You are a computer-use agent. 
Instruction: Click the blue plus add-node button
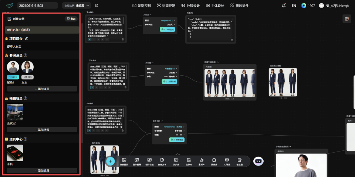111,161
